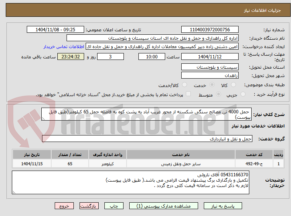Click announcement date field 1404/11/08 - 09:25
This screenshot has width=291, height=216.
click(55, 30)
